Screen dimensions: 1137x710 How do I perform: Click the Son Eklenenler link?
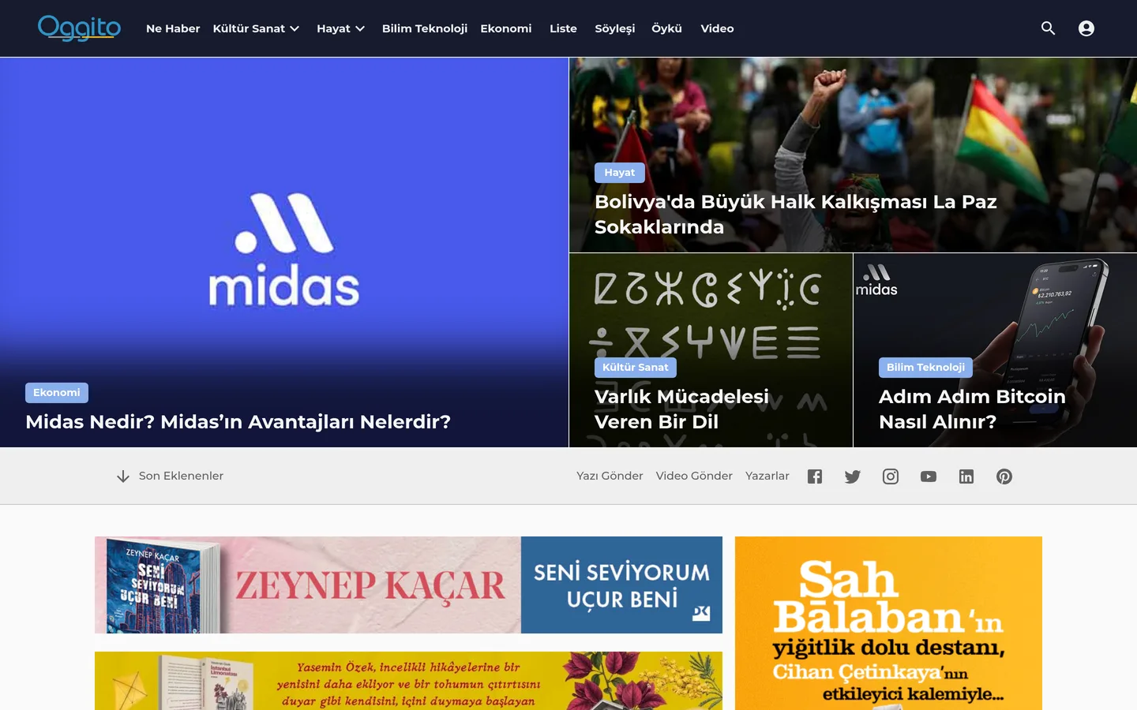coord(181,476)
